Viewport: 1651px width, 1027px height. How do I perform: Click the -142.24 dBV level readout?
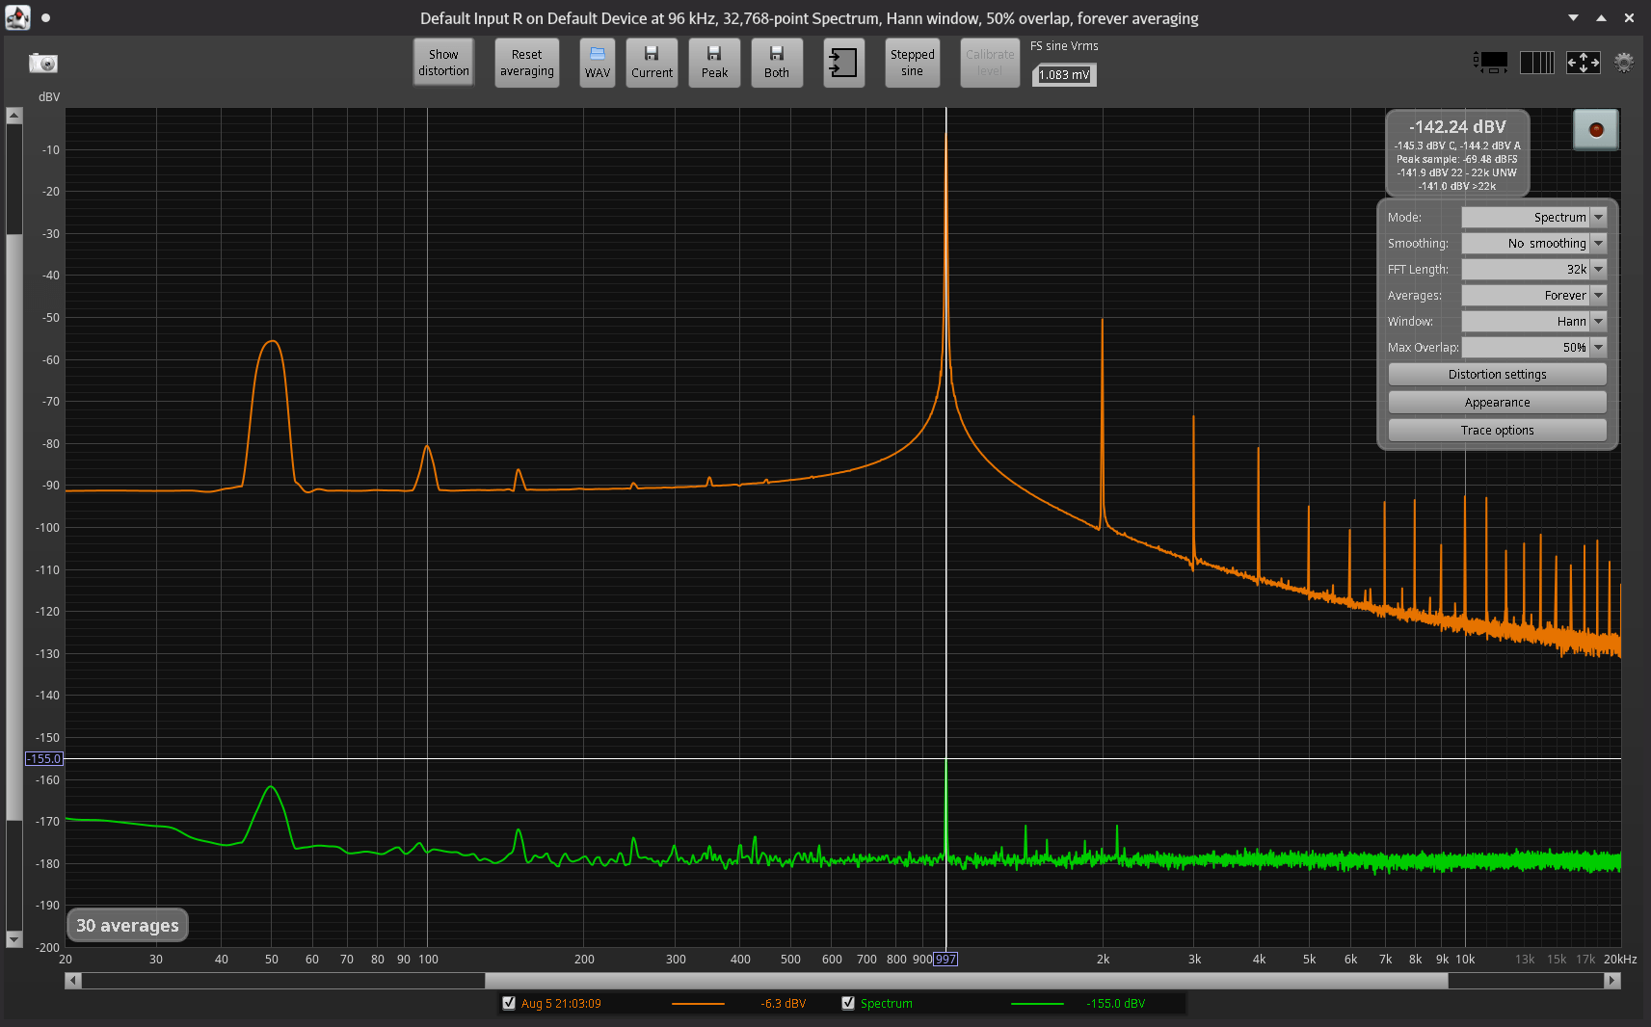click(1457, 127)
